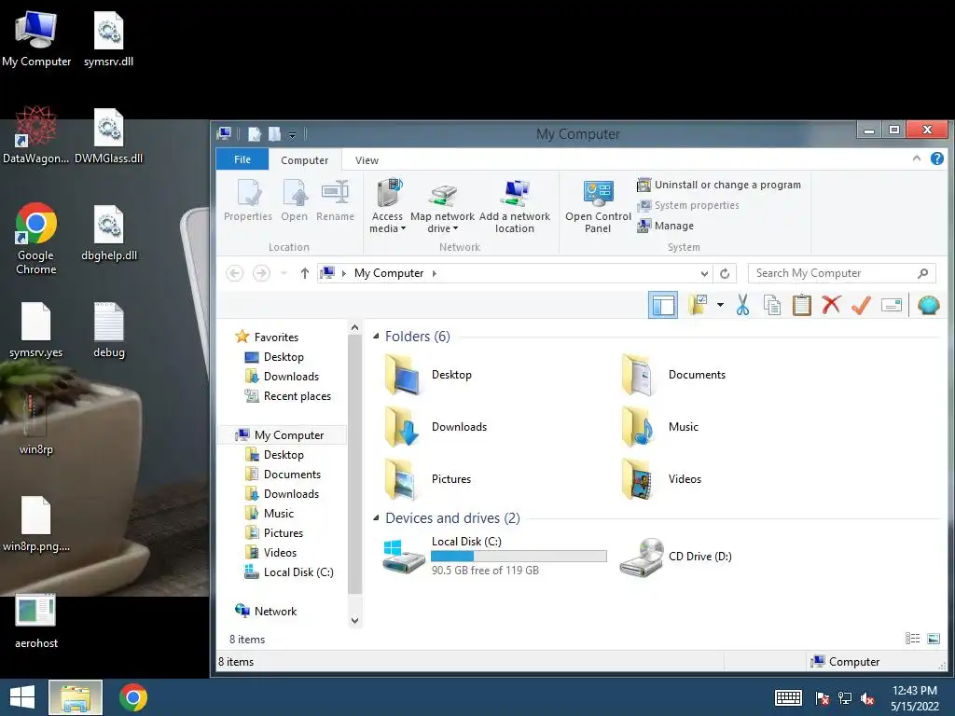
Task: Click Favorites in navigation pane
Action: (268, 337)
